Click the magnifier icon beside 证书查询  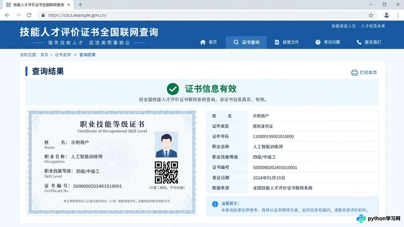point(236,42)
